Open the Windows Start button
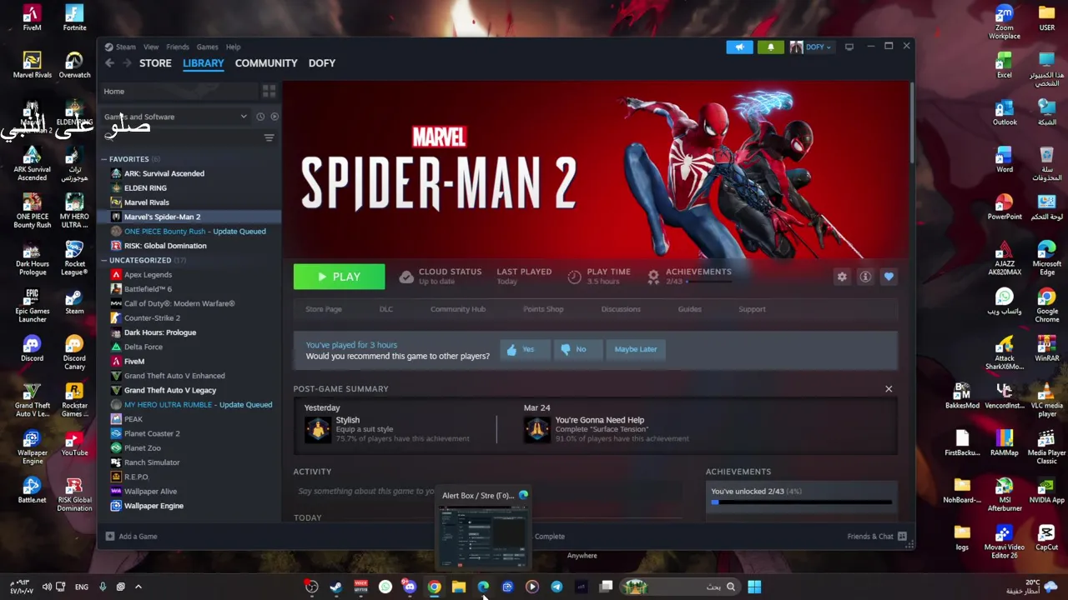This screenshot has height=600, width=1068. click(754, 587)
